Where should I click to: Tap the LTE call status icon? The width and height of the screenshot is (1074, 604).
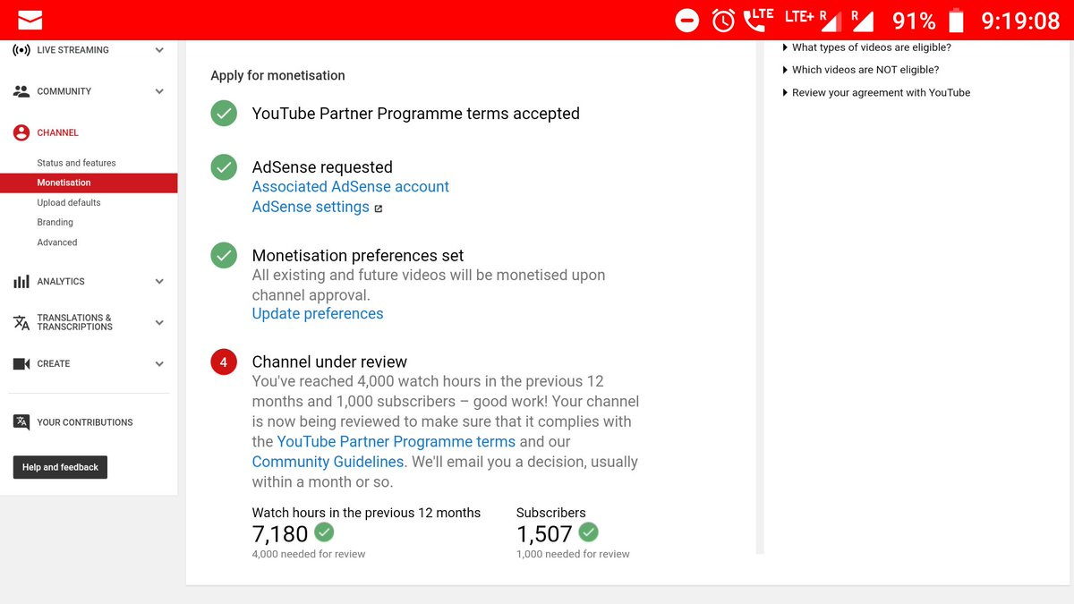coord(759,19)
